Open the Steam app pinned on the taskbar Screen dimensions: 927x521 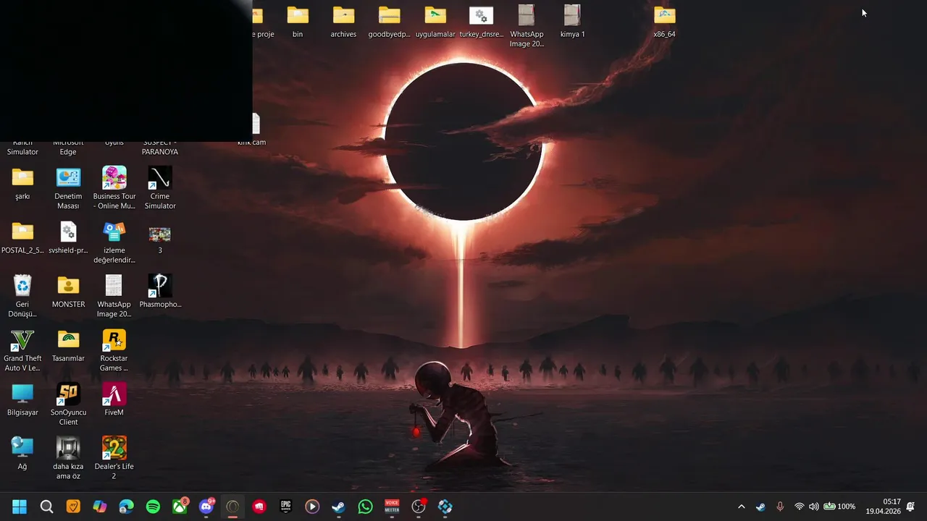[339, 507]
